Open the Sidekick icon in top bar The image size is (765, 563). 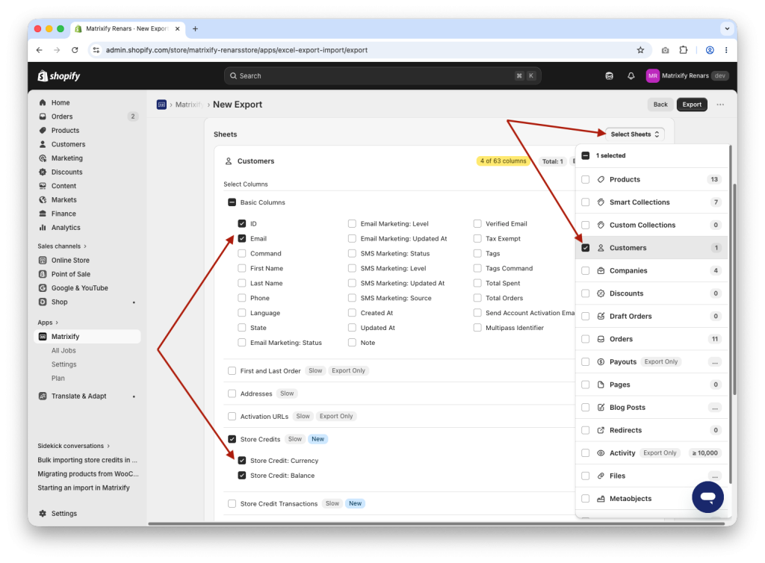click(610, 76)
